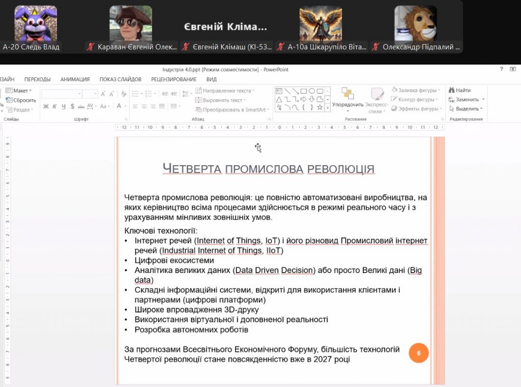The image size is (521, 387).
Task: Choose the left brace shape
Action: tap(303, 107)
